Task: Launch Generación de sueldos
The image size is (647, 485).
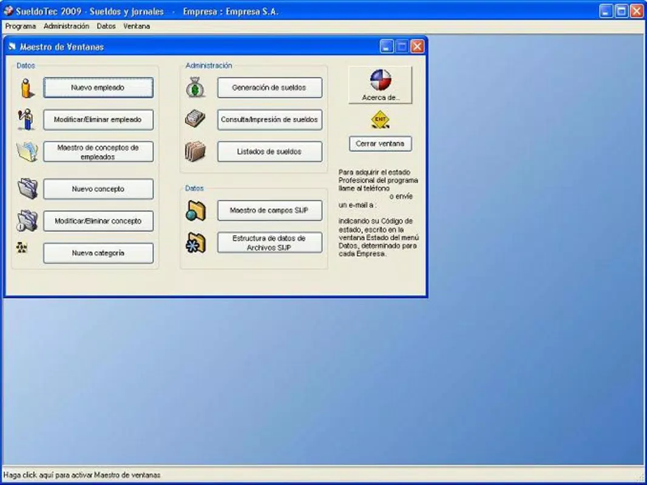Action: tap(270, 88)
